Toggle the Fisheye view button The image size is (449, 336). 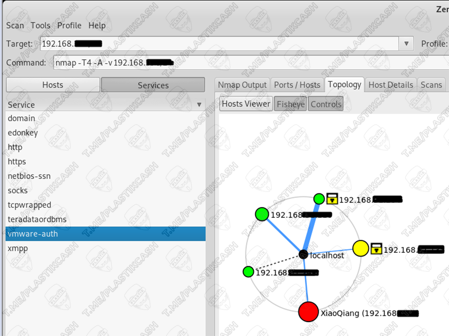(x=290, y=104)
